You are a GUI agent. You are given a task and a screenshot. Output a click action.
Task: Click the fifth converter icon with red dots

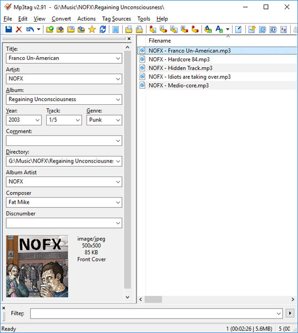tap(195, 29)
